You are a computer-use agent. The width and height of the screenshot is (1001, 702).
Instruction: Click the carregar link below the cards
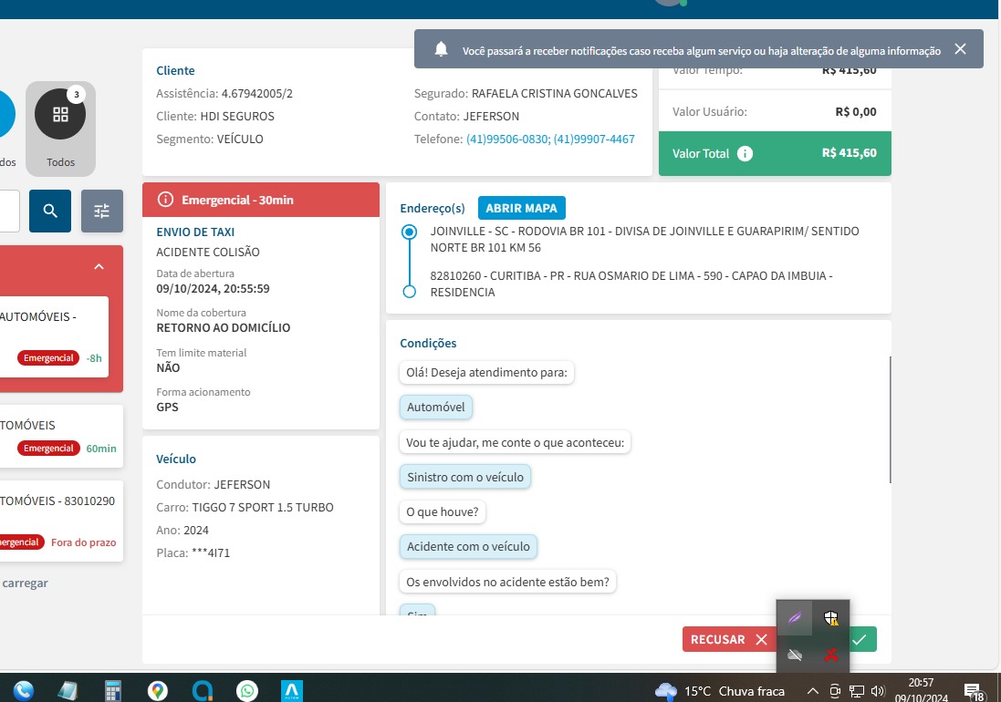pos(25,583)
